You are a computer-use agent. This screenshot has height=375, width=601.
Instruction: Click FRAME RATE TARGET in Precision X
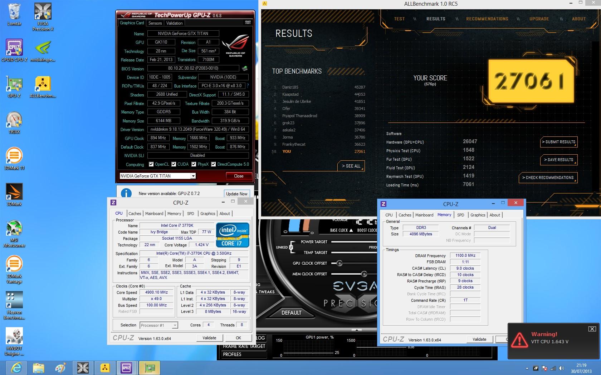click(244, 346)
